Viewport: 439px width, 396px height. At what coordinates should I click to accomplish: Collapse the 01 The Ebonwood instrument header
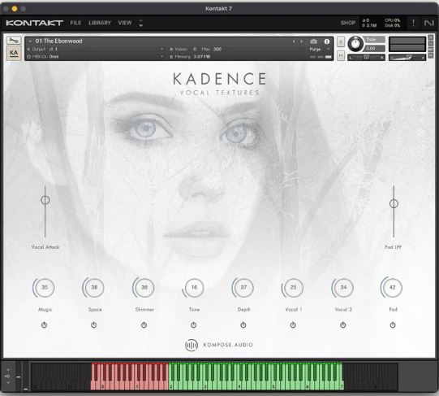coord(30,41)
